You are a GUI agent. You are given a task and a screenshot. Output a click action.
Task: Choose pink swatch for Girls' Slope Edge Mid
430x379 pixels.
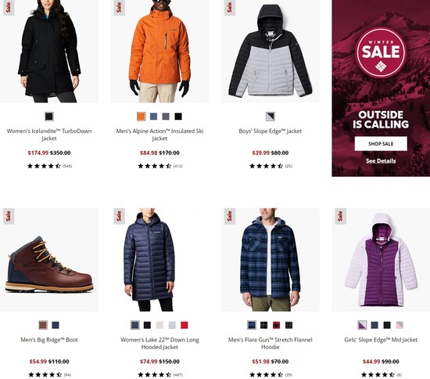point(400,325)
